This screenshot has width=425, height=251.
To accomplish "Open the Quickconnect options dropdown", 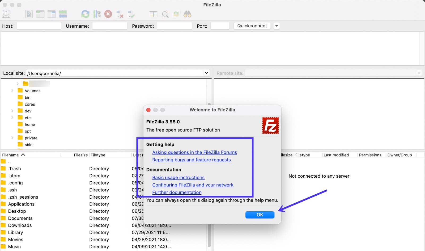I will pyautogui.click(x=276, y=26).
